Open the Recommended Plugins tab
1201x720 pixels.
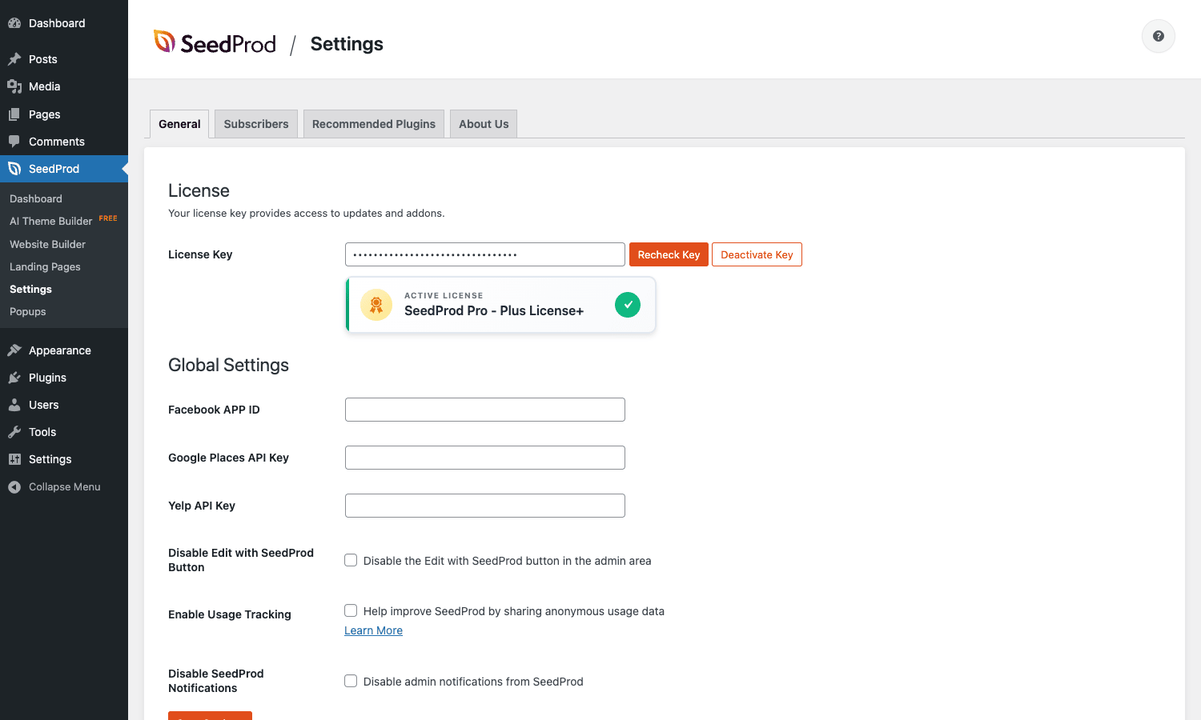pos(374,124)
